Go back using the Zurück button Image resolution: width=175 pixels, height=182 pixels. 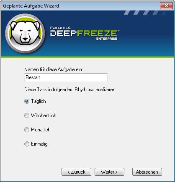click(x=76, y=172)
